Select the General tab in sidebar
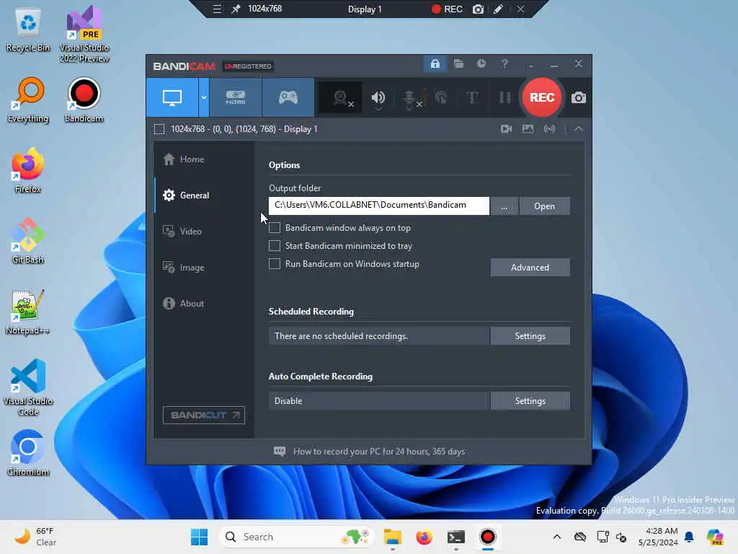 point(204,195)
